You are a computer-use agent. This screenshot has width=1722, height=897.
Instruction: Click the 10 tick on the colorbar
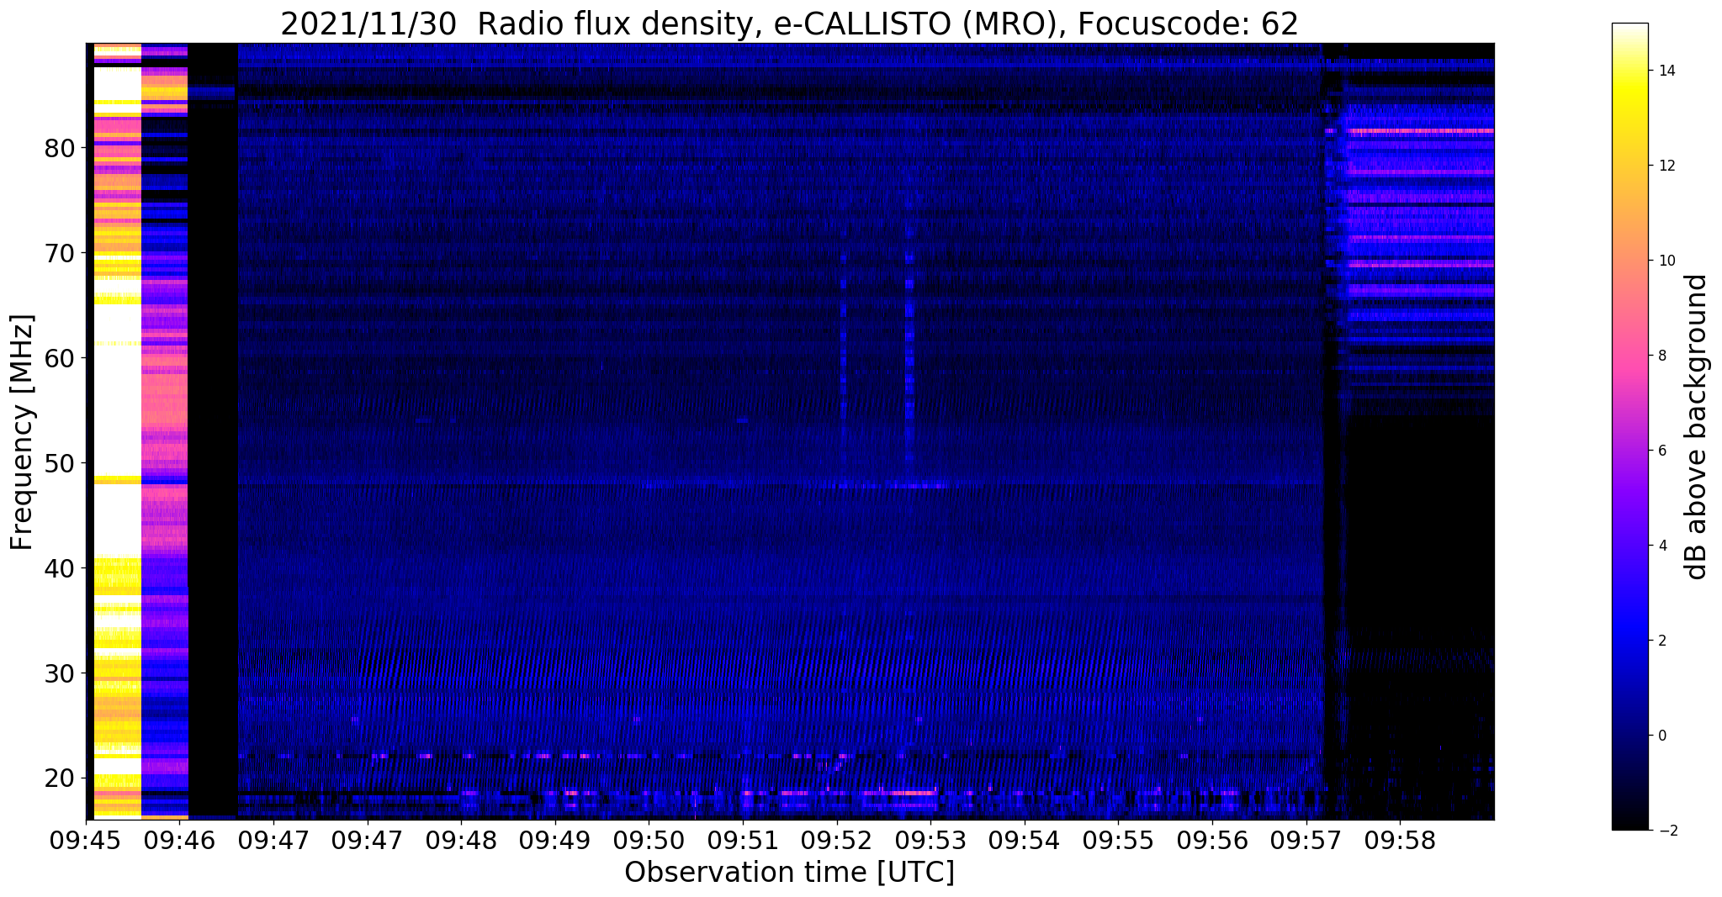(1666, 261)
